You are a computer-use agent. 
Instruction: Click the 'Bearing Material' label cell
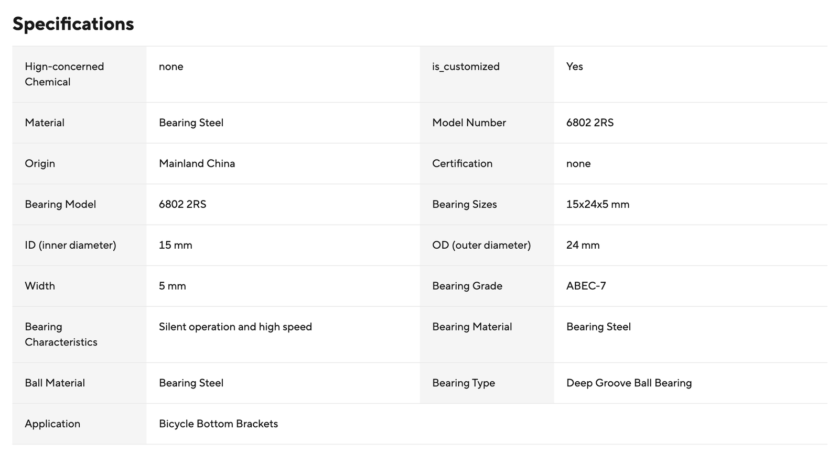pos(487,335)
